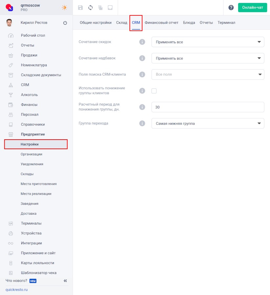270x295 pixels.
Task: Open Склады submenu item
Action: [27, 174]
